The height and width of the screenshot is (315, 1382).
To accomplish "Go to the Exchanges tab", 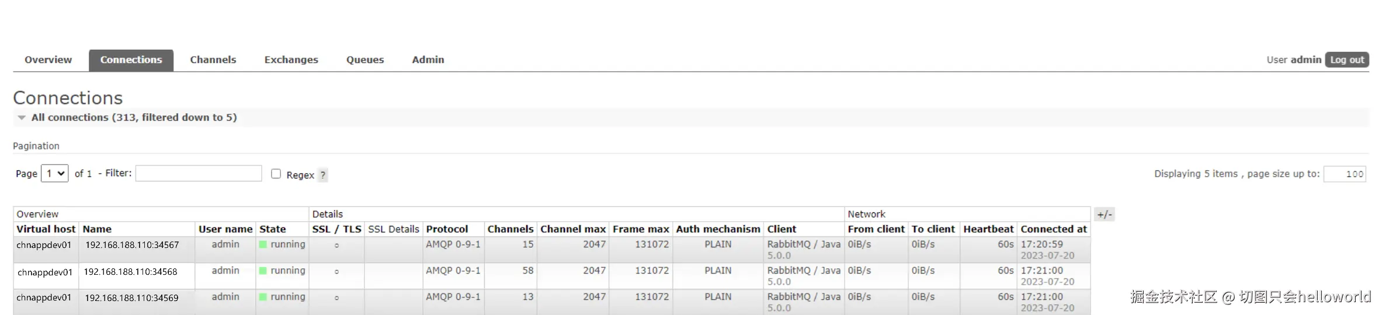I will click(x=291, y=60).
